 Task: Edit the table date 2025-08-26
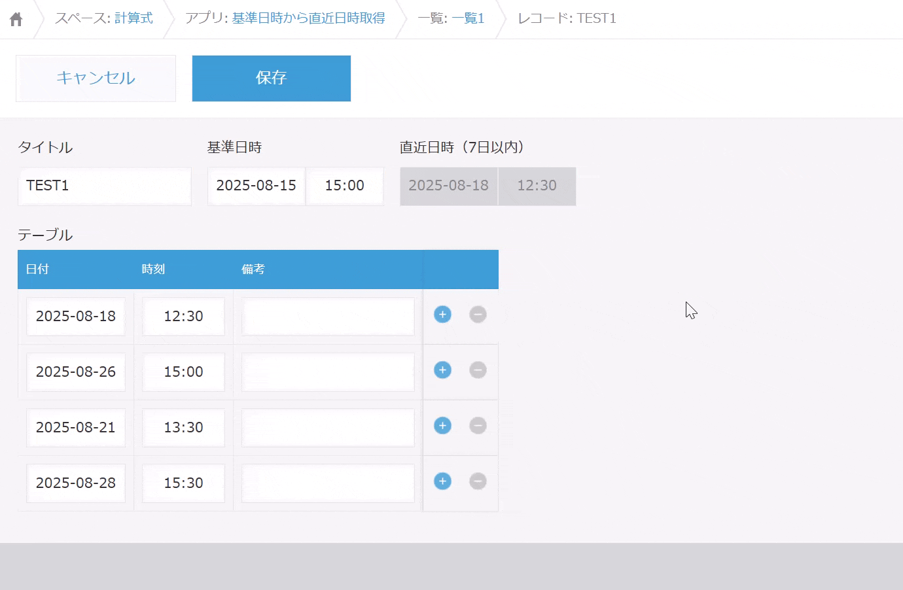(x=76, y=372)
